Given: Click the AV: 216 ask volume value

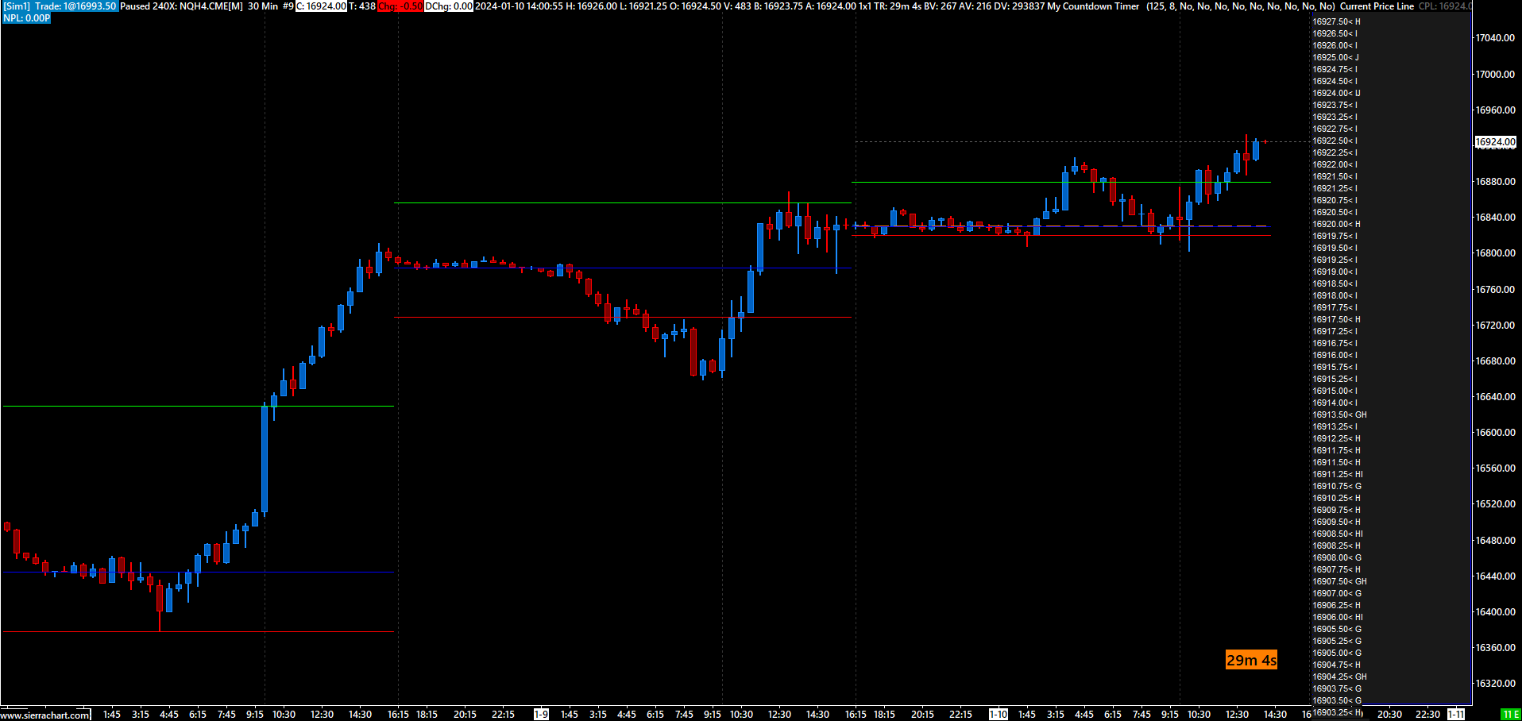Looking at the screenshot, I should point(975,6).
